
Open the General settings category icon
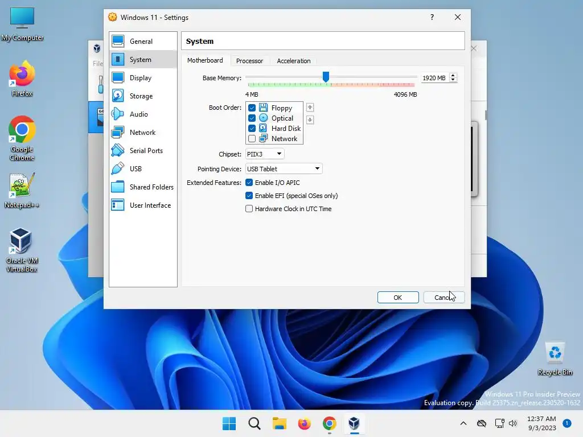click(x=118, y=41)
